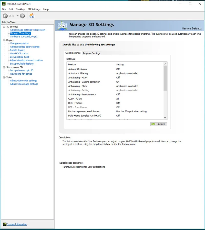Switch to the Program Settings tab
Screen dimensions: 205x230
pos(91,53)
